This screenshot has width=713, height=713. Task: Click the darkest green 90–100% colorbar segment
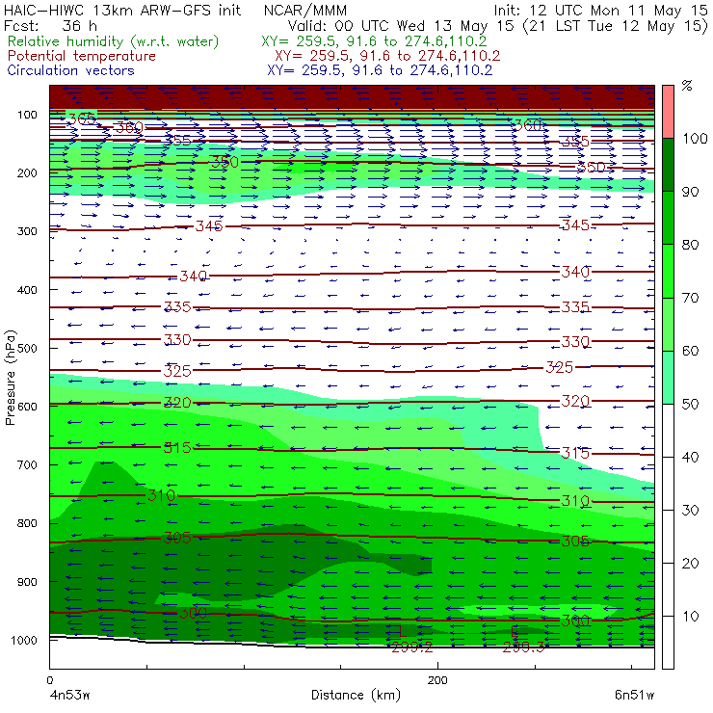pyautogui.click(x=668, y=165)
